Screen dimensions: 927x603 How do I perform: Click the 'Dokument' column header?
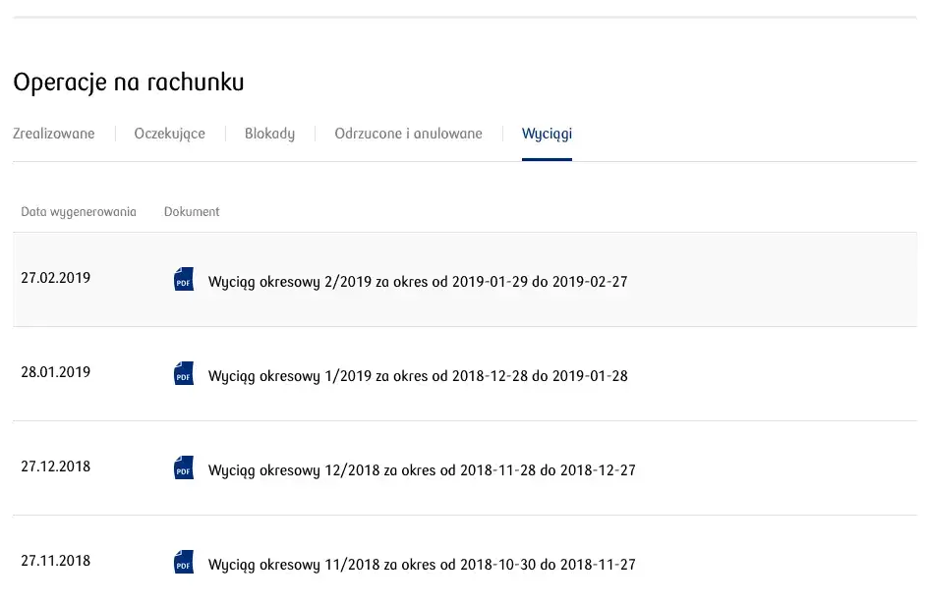(192, 212)
